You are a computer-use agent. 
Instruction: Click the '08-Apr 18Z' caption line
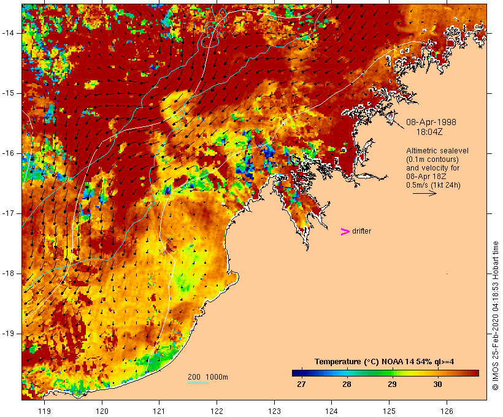click(x=426, y=177)
